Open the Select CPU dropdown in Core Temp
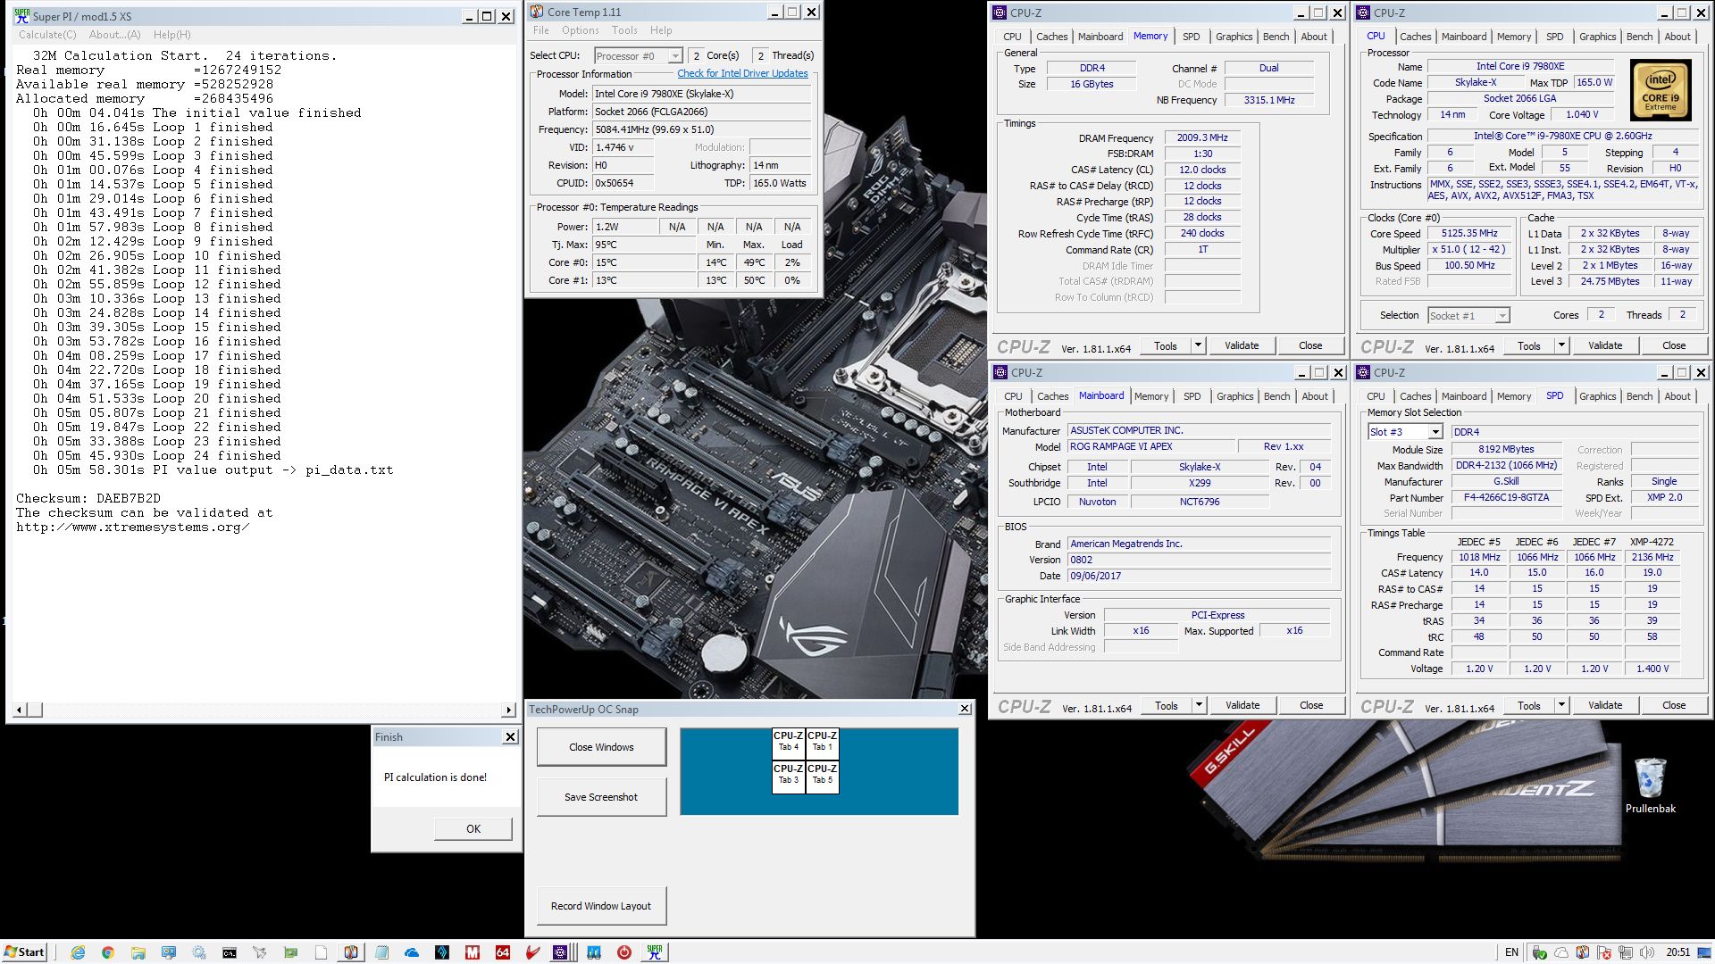This screenshot has width=1715, height=964. pos(639,55)
